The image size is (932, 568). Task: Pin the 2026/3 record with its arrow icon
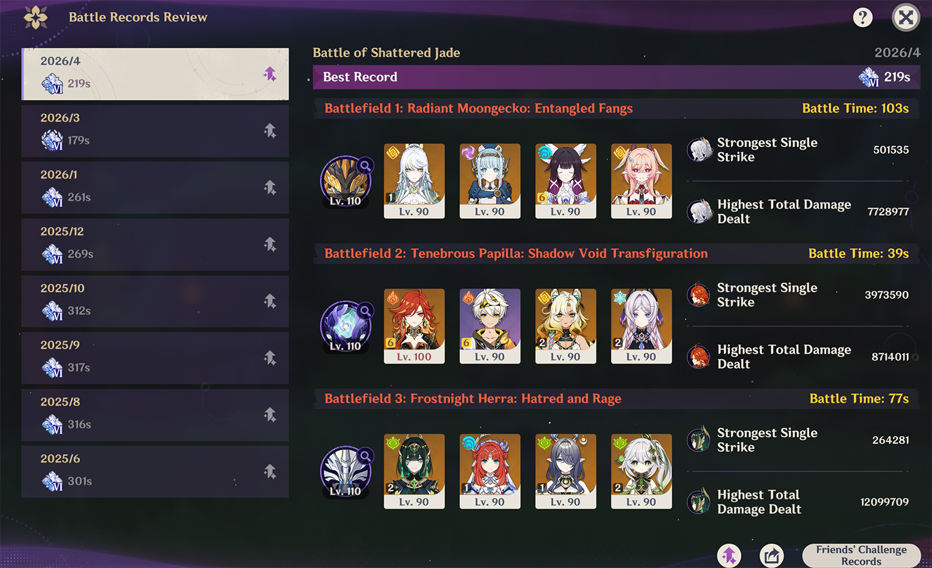(270, 131)
